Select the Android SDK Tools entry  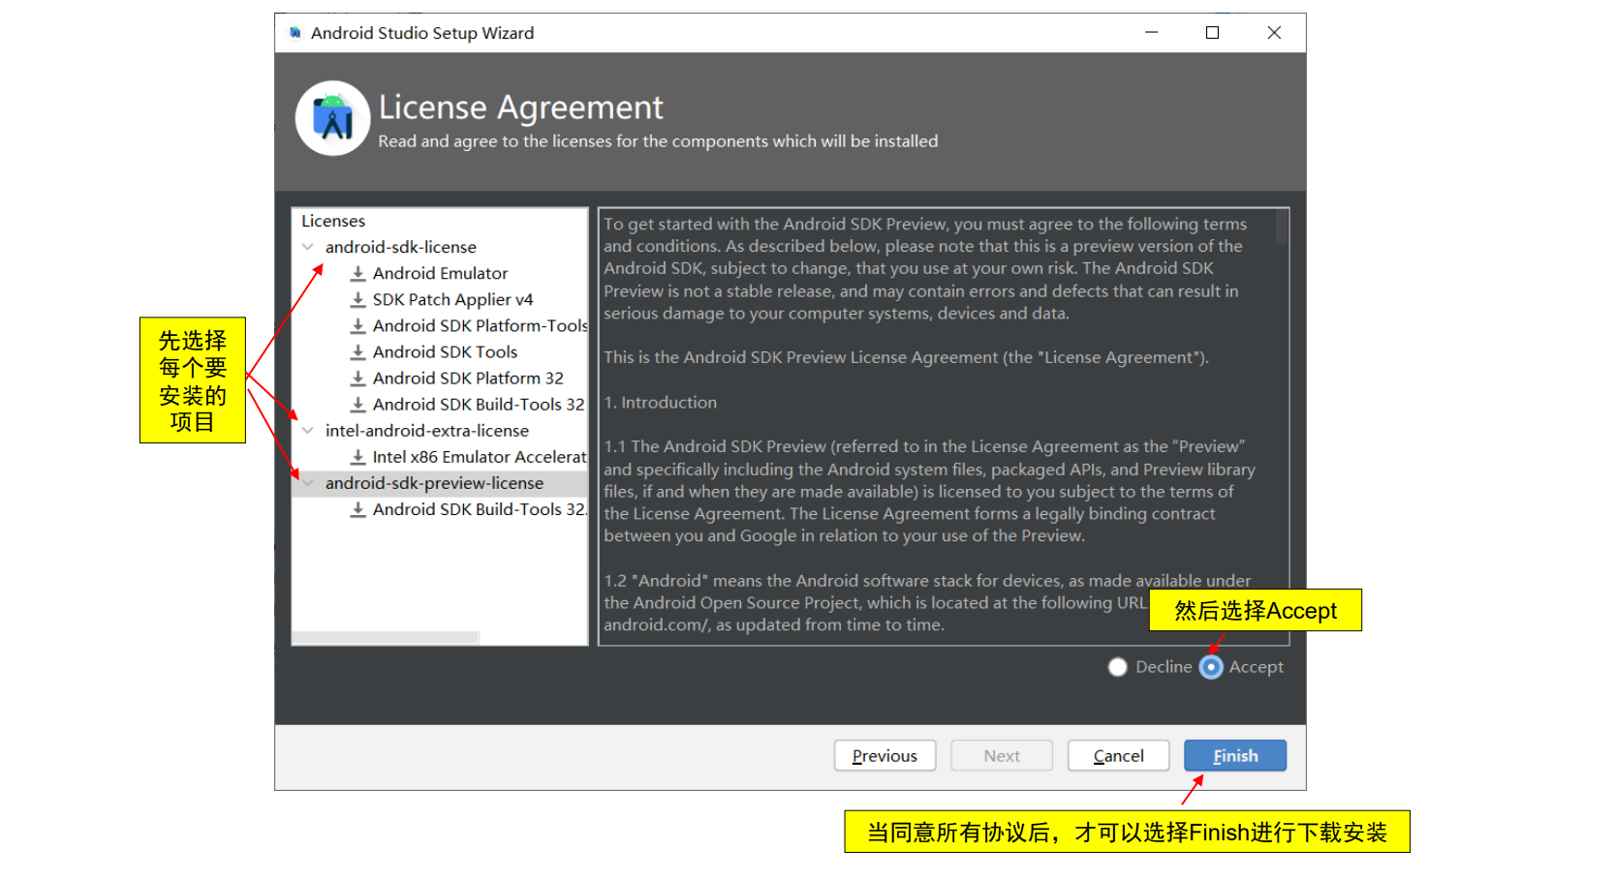click(445, 352)
